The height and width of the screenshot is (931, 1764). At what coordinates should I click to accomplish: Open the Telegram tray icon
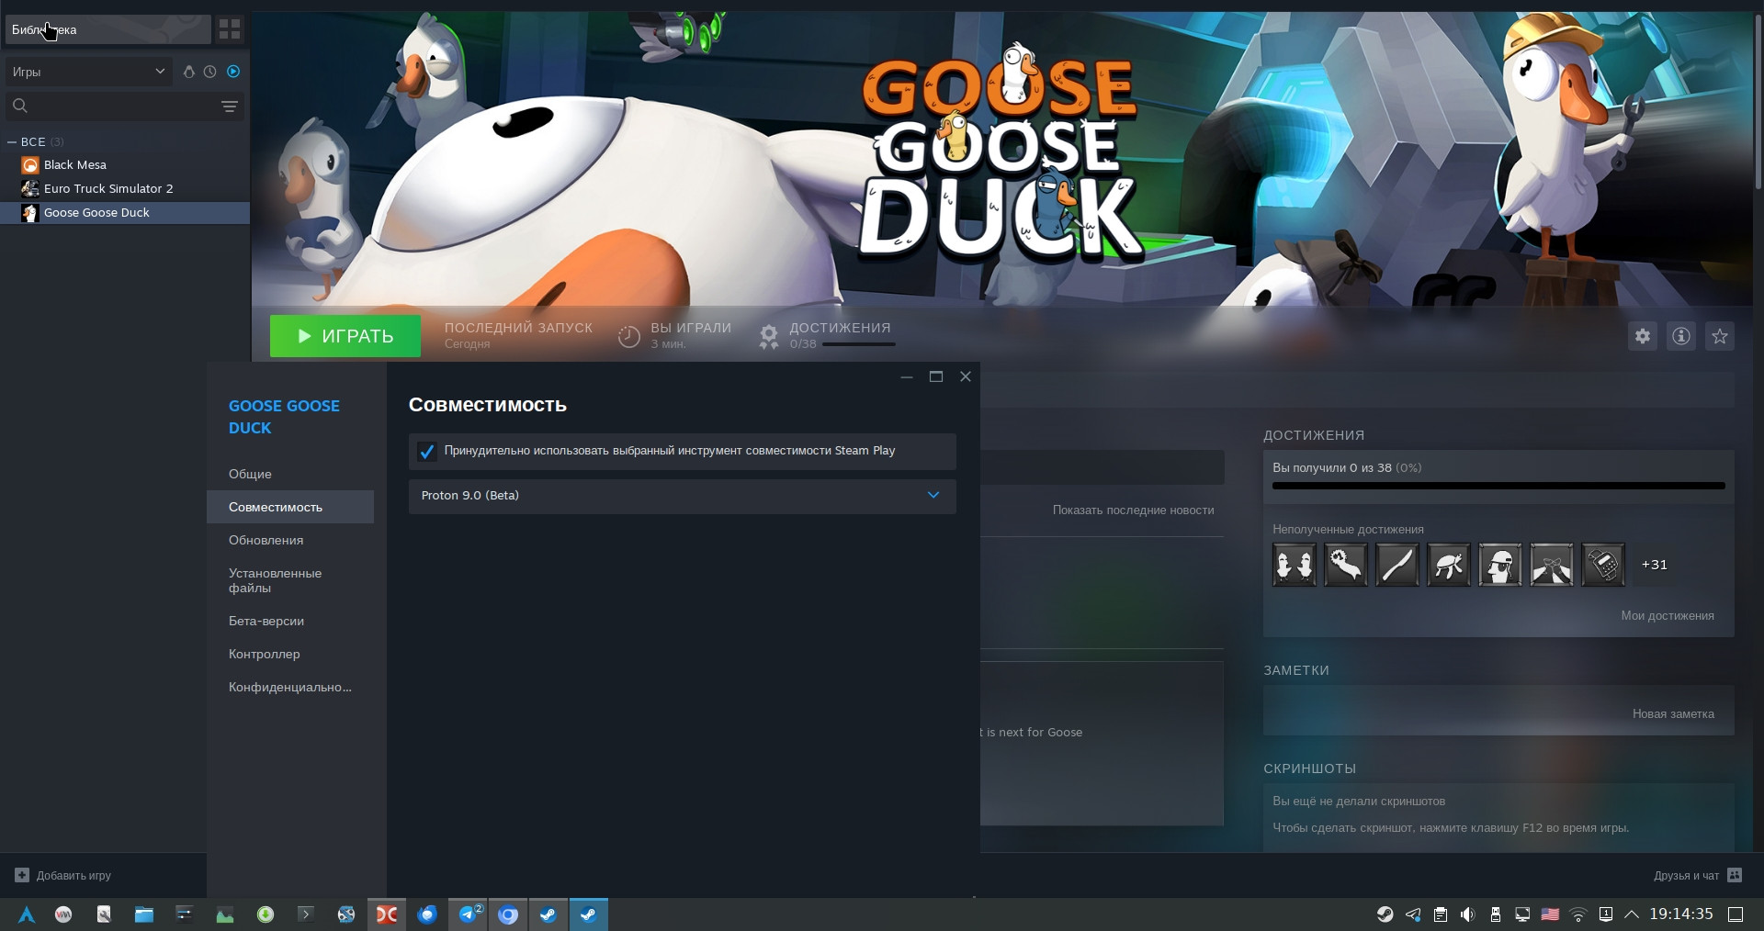(1413, 914)
